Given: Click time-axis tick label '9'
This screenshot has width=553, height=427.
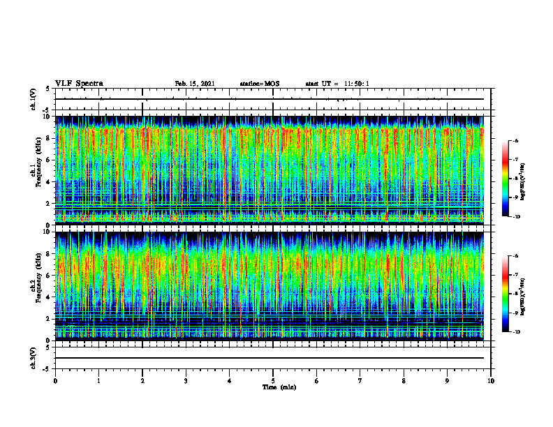Looking at the screenshot, I should (x=447, y=381).
